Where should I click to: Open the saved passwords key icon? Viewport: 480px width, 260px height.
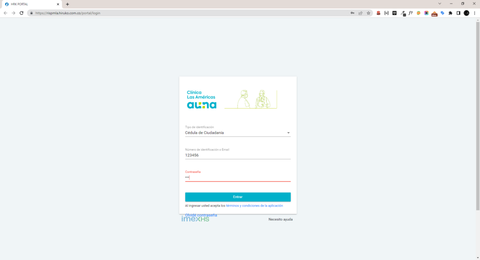pyautogui.click(x=352, y=13)
